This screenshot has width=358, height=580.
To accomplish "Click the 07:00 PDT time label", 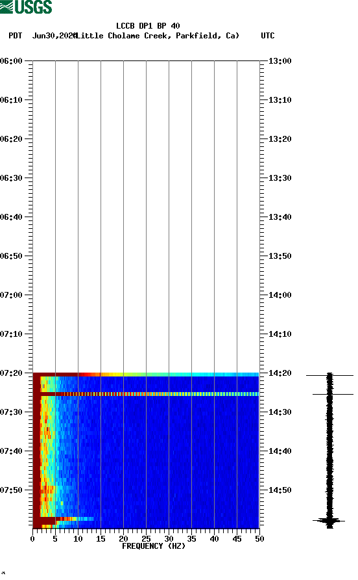I will point(12,295).
